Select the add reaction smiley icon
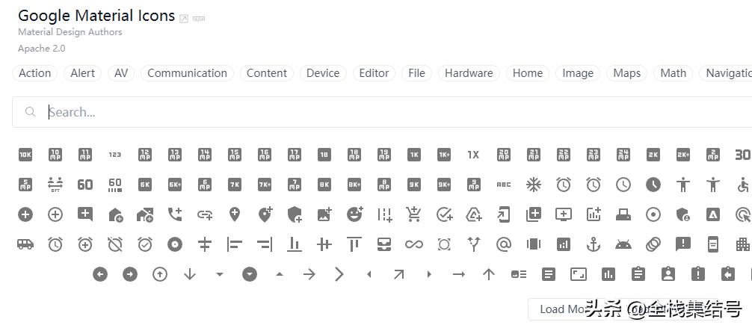The image size is (752, 328). (354, 214)
